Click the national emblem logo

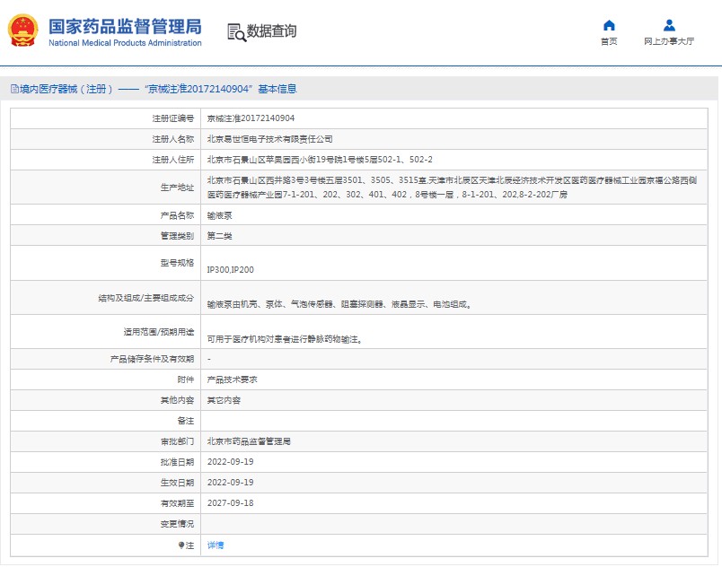pos(22,31)
